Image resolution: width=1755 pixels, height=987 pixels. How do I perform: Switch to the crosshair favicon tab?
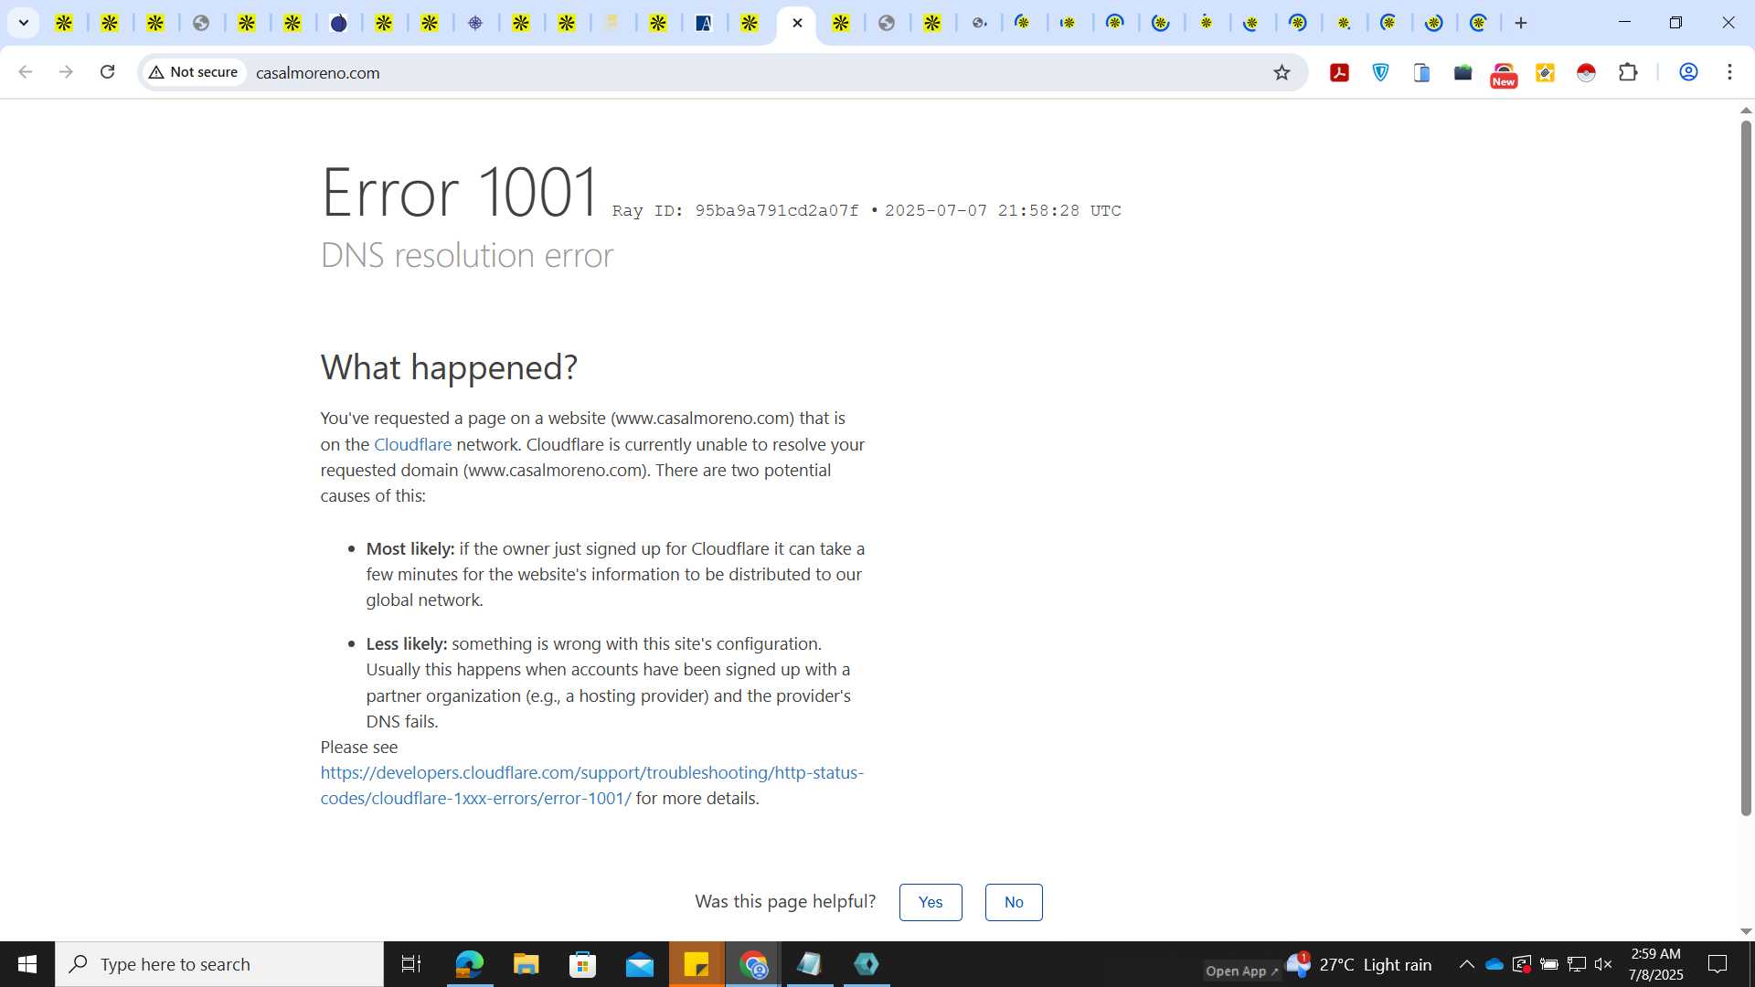(475, 23)
